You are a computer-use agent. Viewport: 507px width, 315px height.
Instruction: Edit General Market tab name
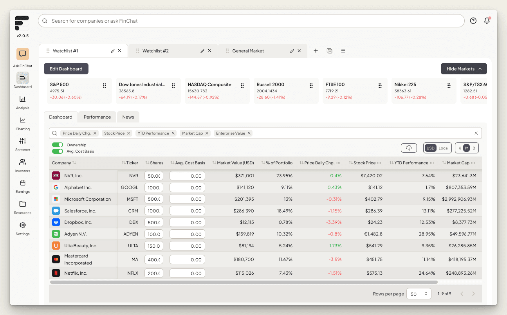pyautogui.click(x=292, y=51)
